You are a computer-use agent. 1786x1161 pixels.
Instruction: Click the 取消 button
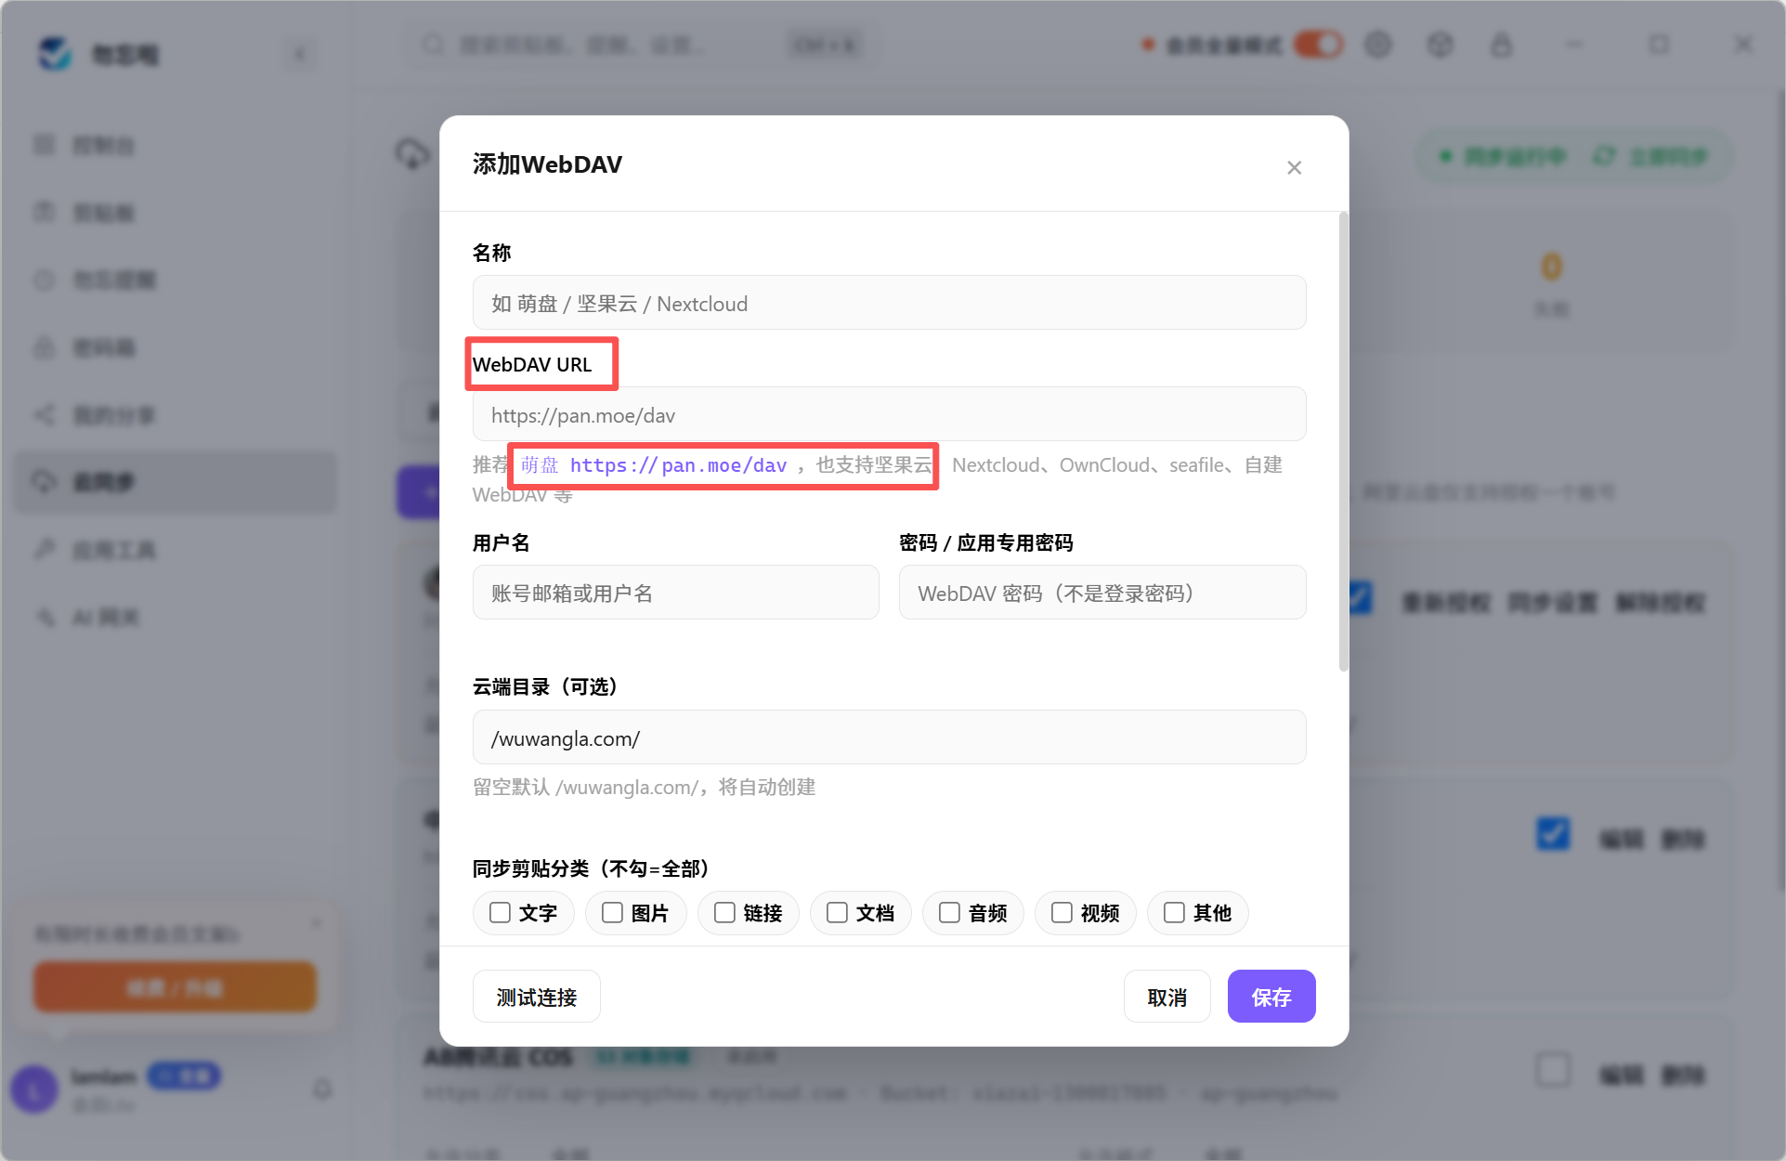[x=1167, y=997]
